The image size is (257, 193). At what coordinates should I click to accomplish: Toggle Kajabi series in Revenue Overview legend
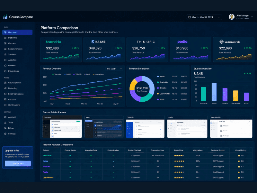coord(67,74)
